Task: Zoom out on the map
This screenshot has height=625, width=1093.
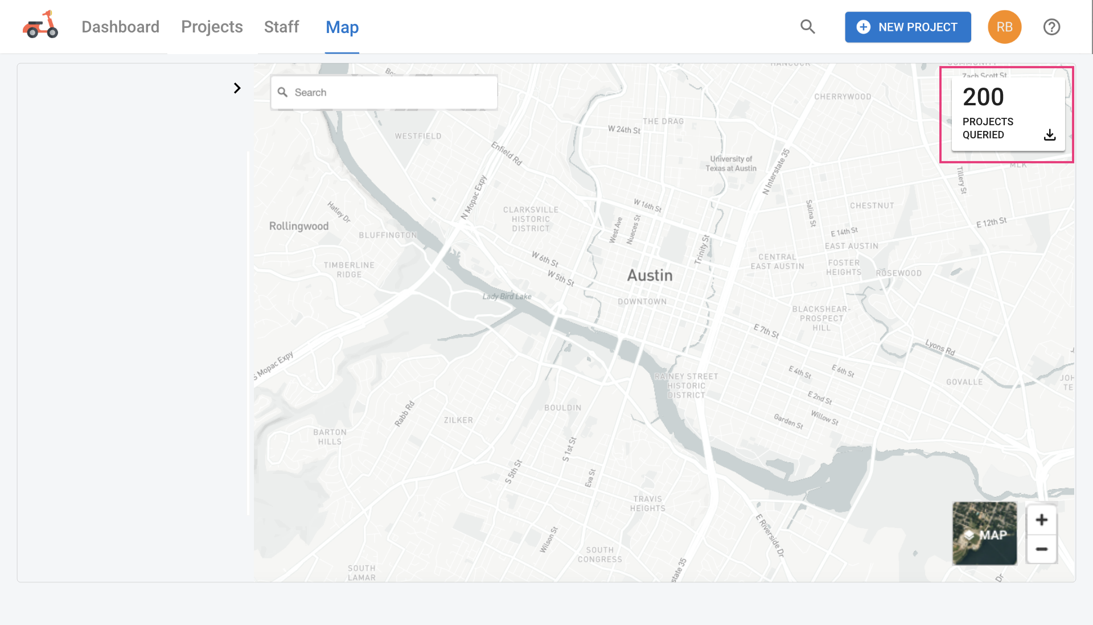Action: 1041,549
